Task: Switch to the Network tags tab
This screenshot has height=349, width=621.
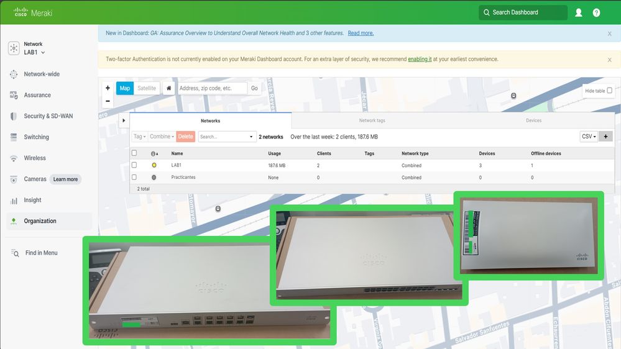Action: [372, 120]
